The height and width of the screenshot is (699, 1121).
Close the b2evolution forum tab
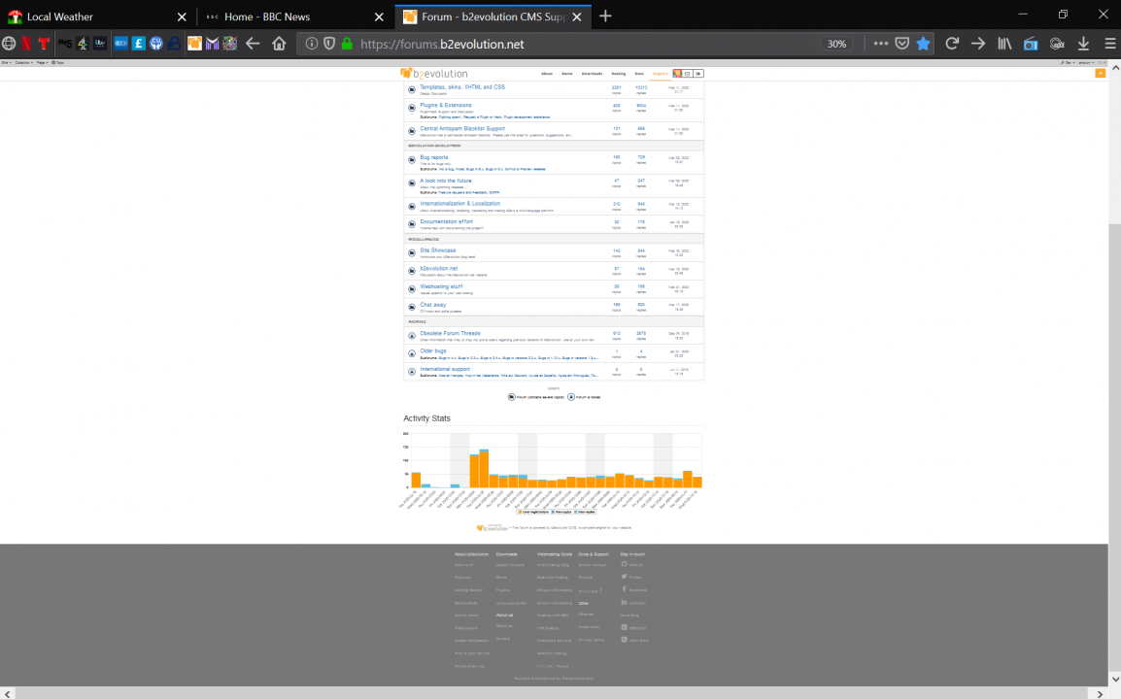[x=576, y=17]
